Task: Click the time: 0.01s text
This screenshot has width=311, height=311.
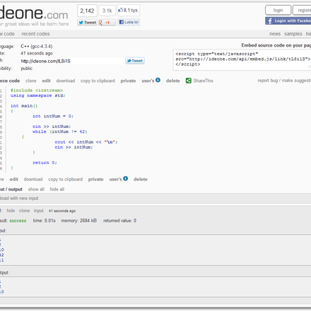Action: point(45,221)
